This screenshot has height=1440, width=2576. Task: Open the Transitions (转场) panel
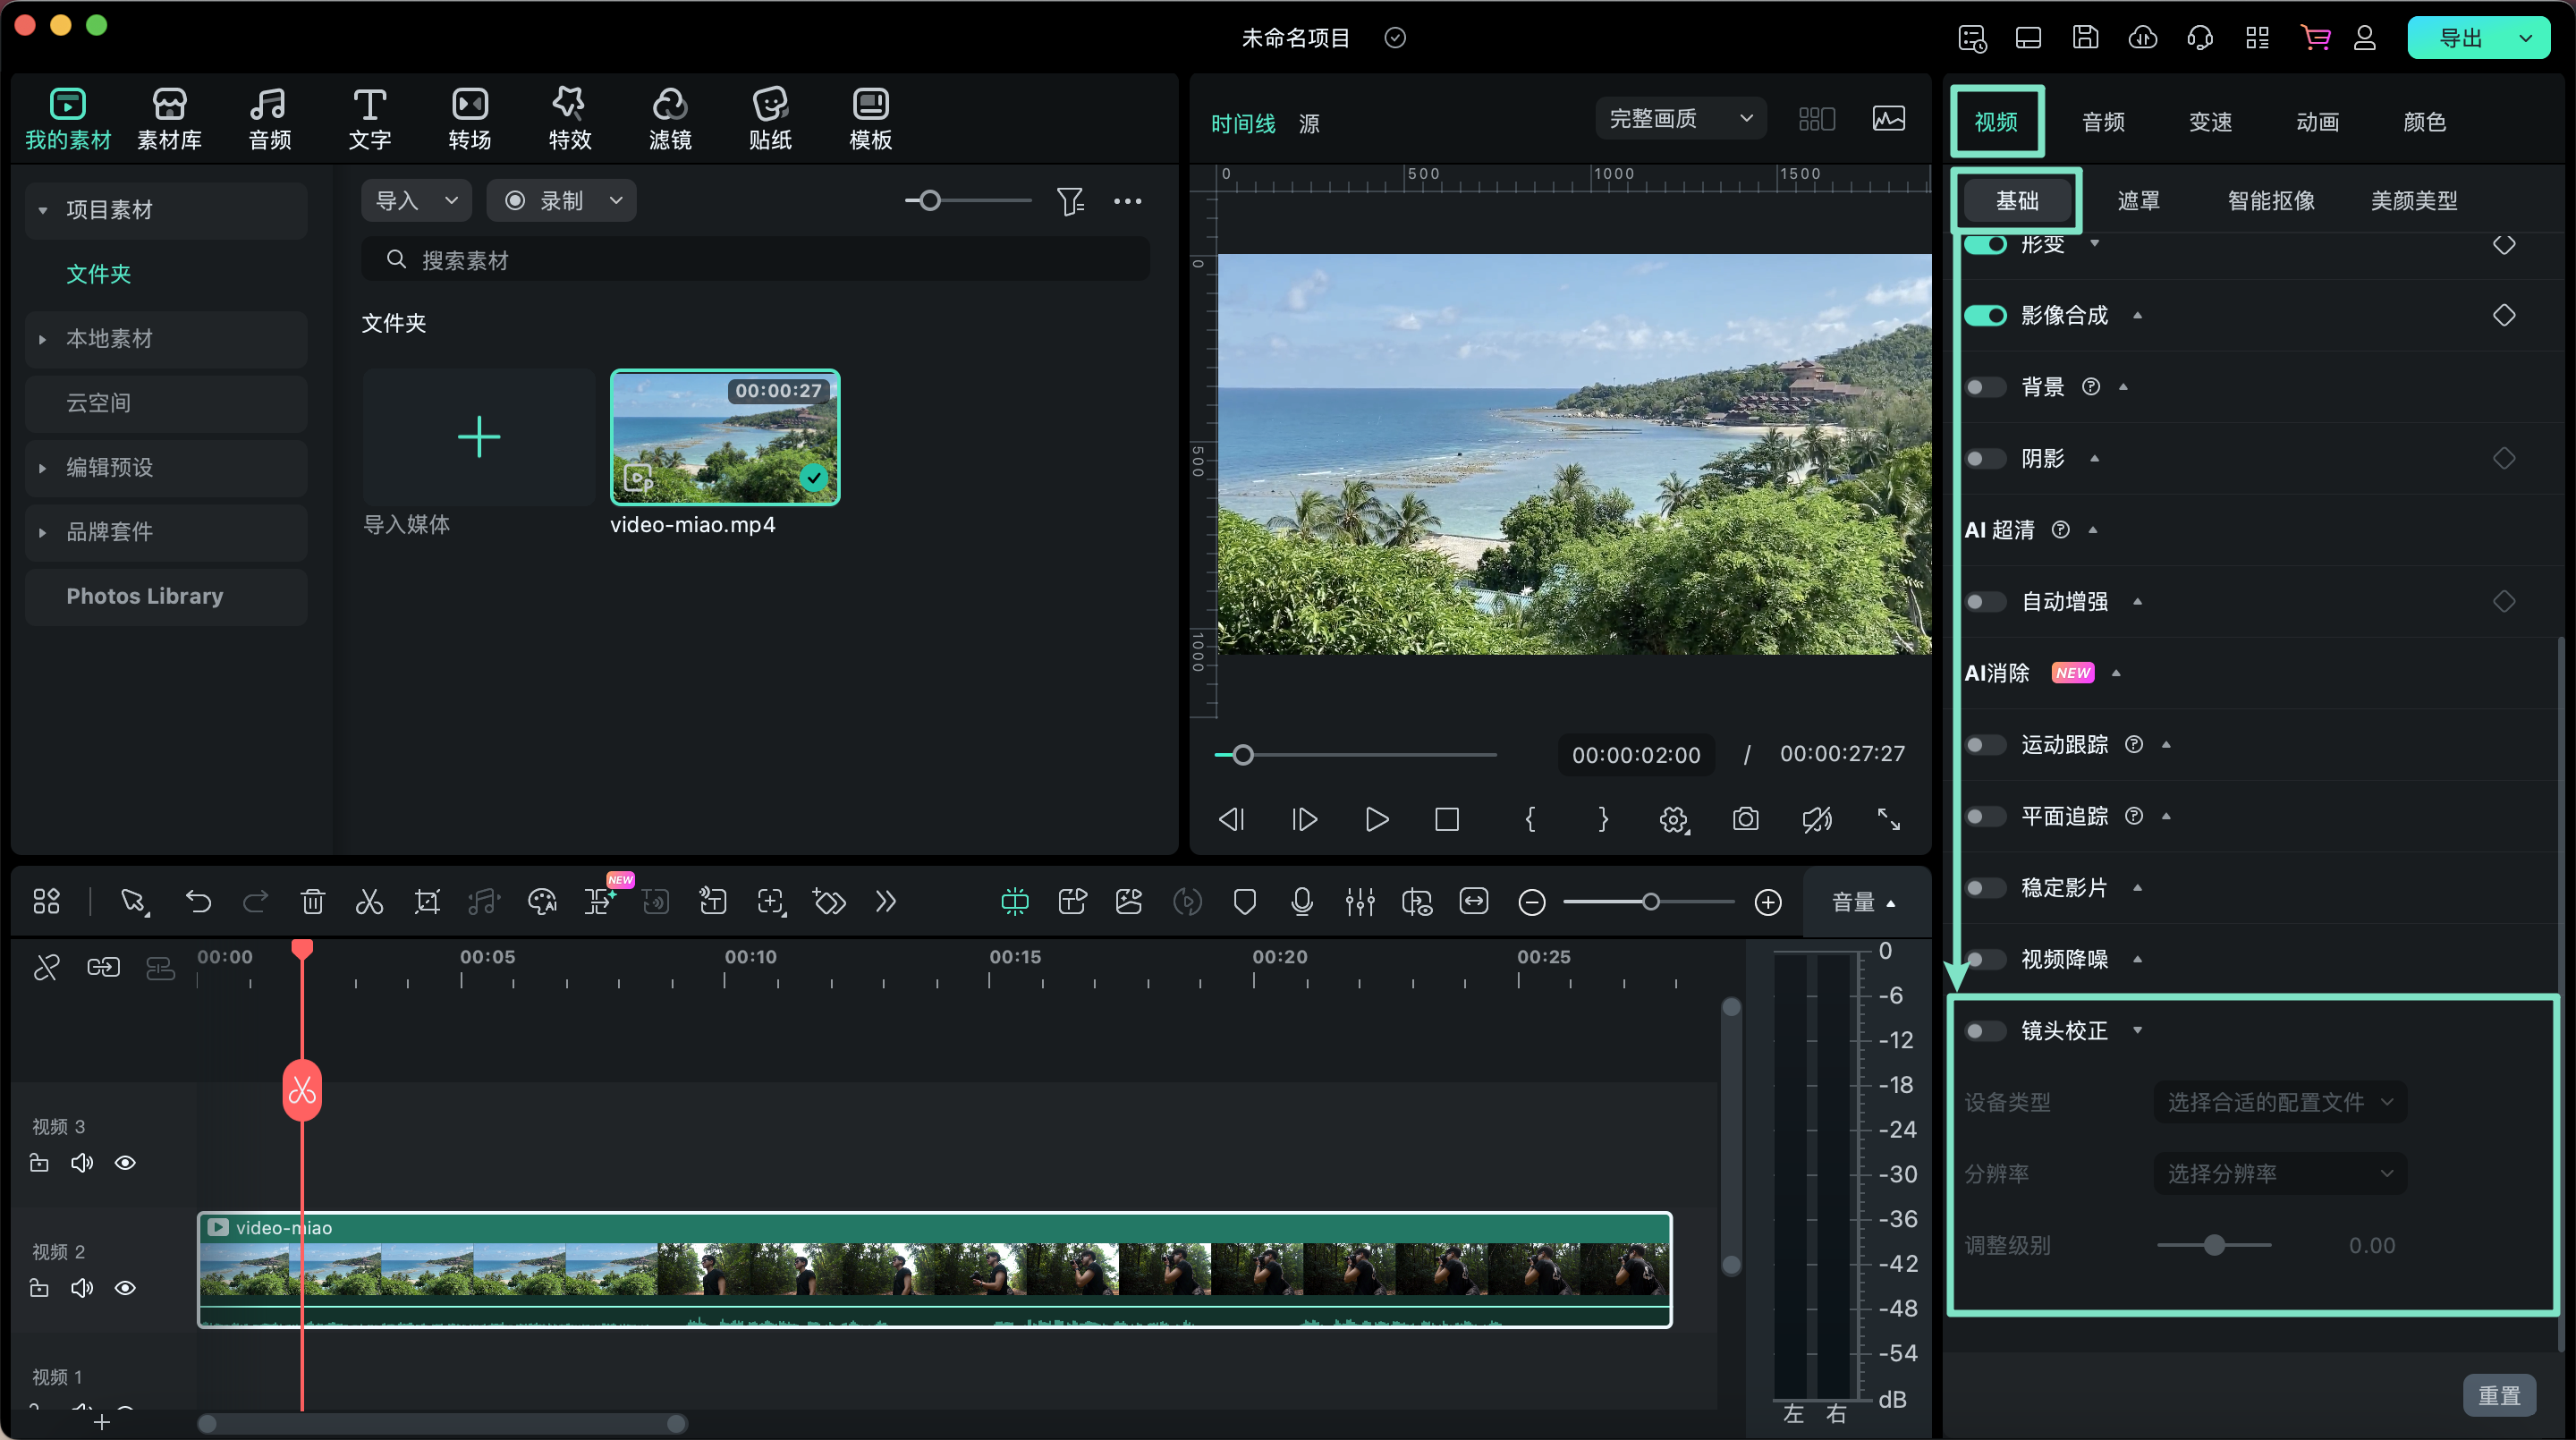pos(469,118)
